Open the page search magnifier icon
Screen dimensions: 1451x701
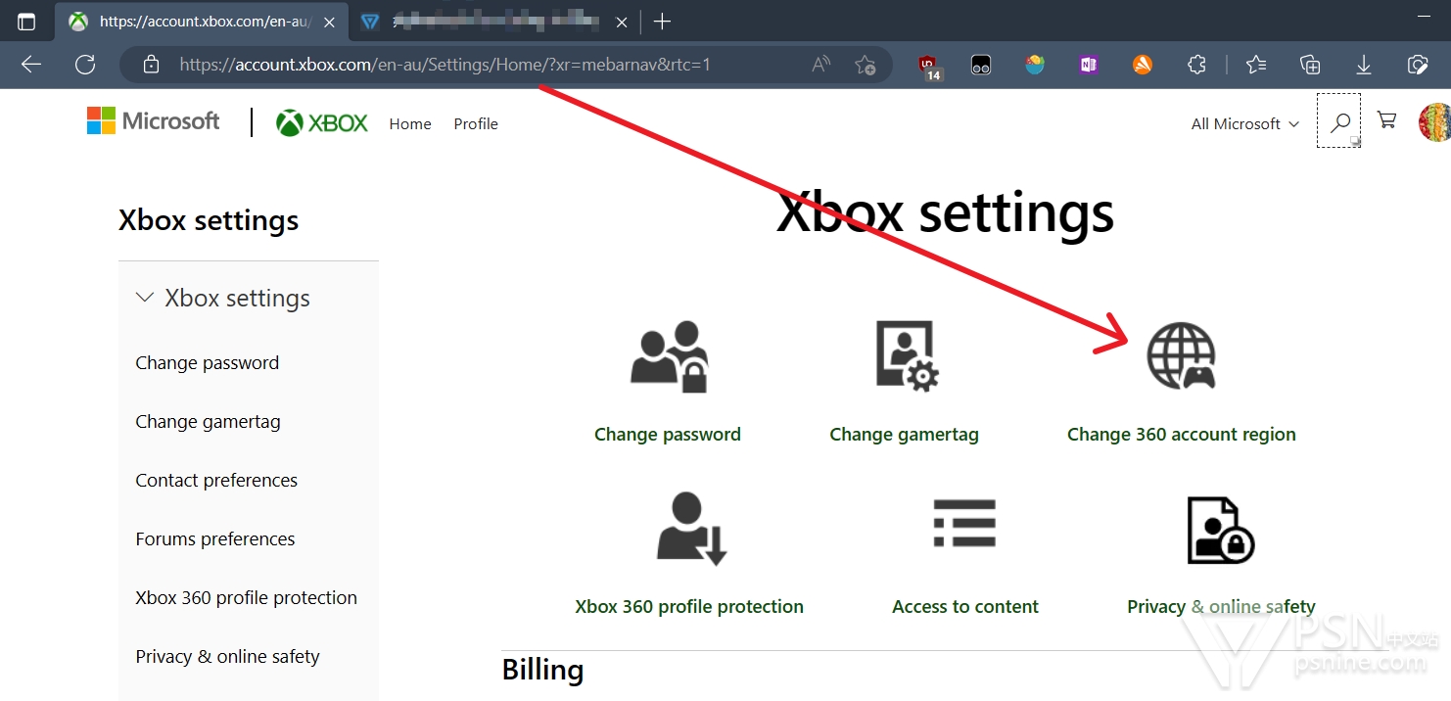(x=1338, y=120)
